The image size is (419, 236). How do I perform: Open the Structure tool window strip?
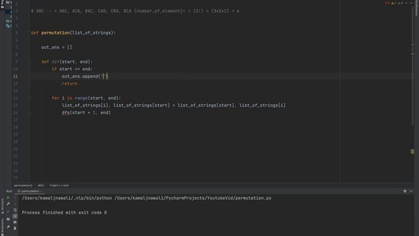click(x=3, y=206)
